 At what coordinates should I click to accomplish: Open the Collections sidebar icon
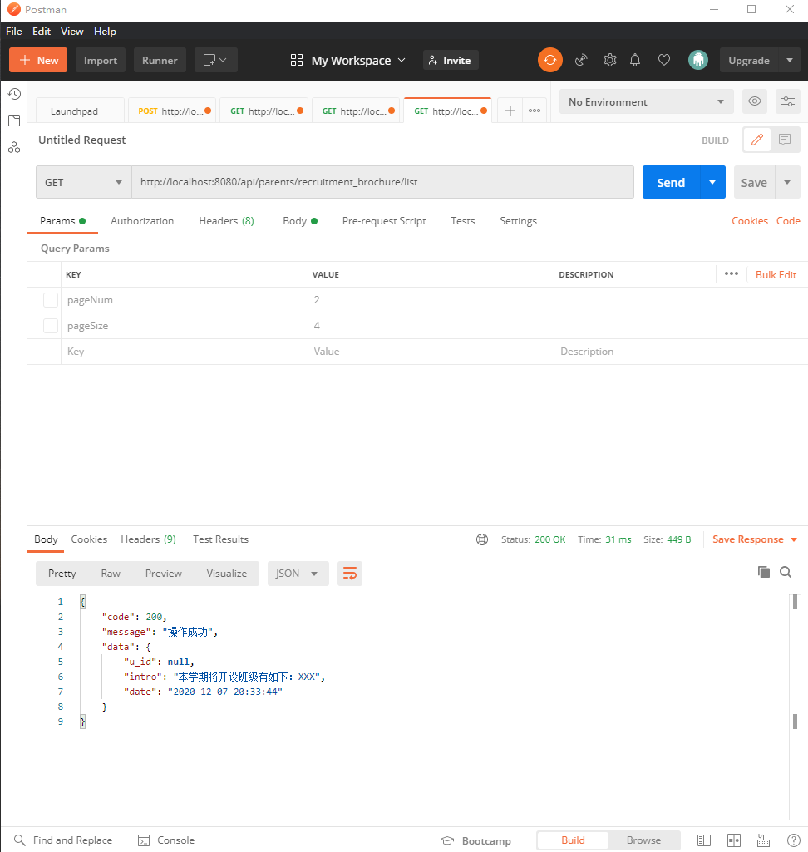[x=14, y=121]
